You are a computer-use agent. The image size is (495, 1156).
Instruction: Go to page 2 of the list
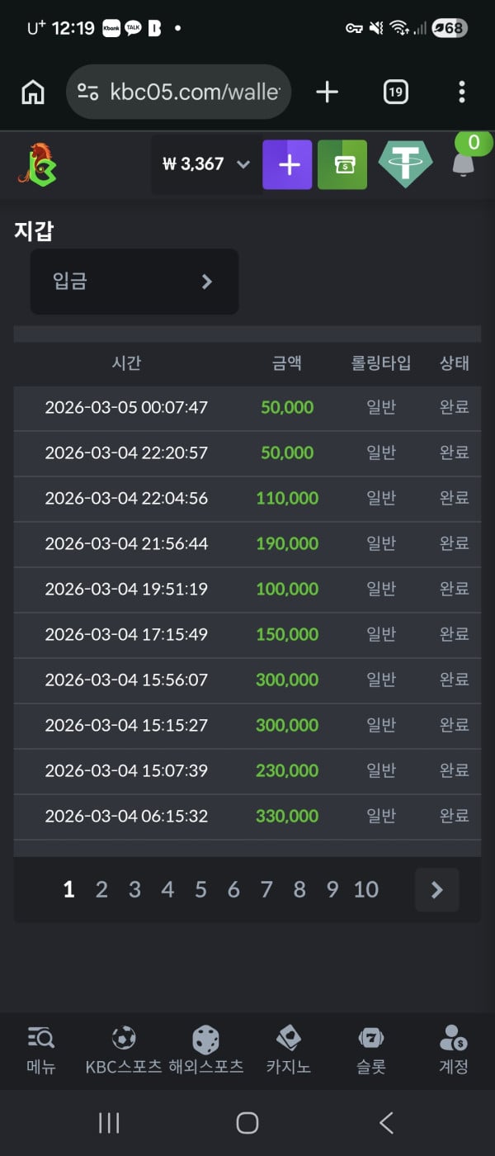coord(101,889)
